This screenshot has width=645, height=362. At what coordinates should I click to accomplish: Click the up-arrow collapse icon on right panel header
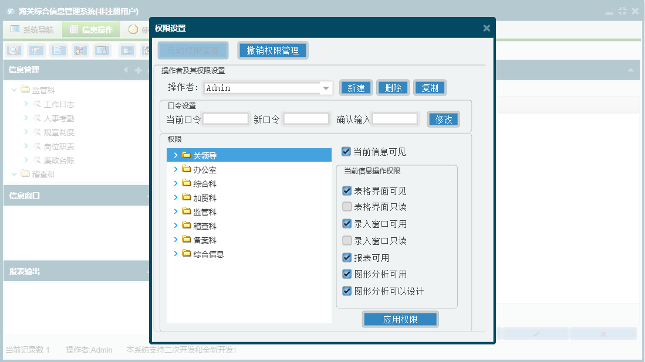tap(630, 70)
